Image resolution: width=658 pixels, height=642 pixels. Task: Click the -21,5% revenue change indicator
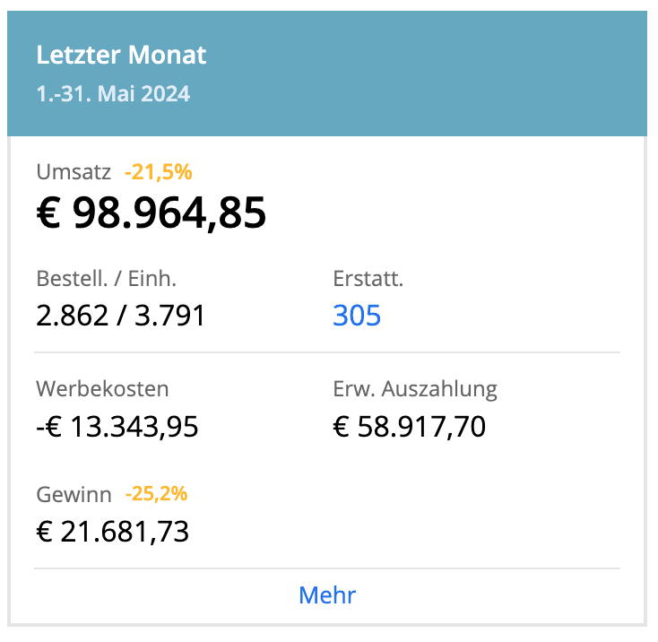coord(159,172)
